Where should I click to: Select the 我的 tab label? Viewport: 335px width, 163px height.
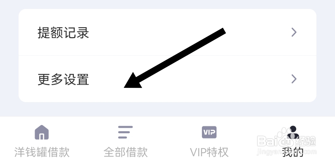click(x=293, y=152)
